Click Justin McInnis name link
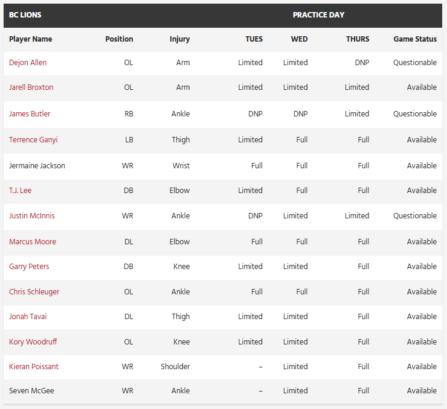This screenshot has width=447, height=409. coord(31,216)
